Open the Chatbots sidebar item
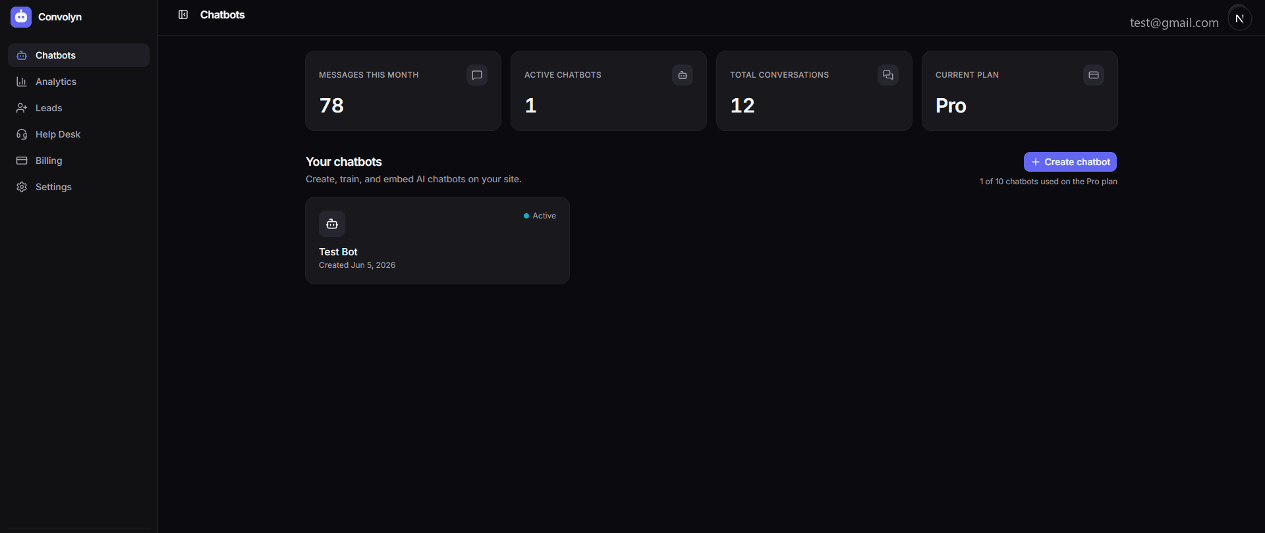The width and height of the screenshot is (1265, 533). (x=78, y=55)
